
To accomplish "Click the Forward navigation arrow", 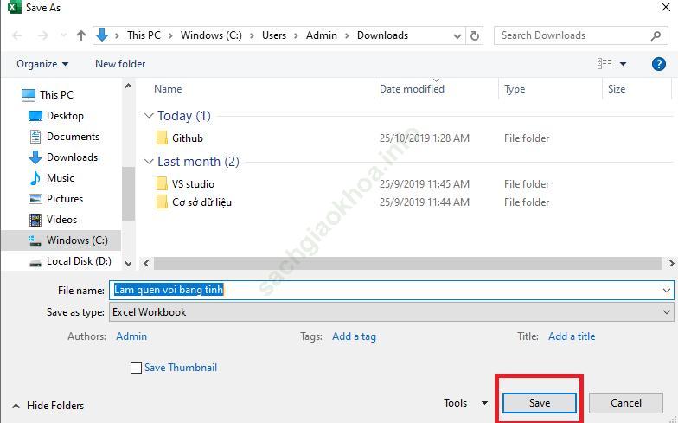I will tap(43, 35).
